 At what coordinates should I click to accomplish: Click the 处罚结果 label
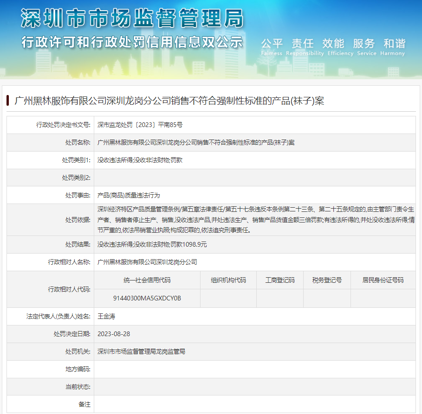[x=78, y=244]
